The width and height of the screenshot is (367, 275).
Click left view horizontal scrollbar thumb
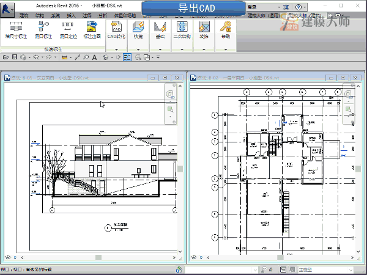[x=98, y=257]
